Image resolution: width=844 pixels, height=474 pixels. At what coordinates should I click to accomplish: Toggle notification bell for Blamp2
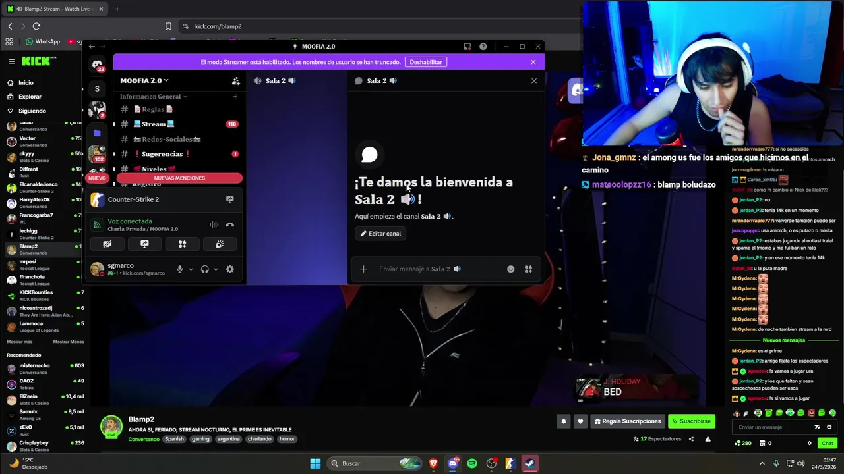pos(563,421)
